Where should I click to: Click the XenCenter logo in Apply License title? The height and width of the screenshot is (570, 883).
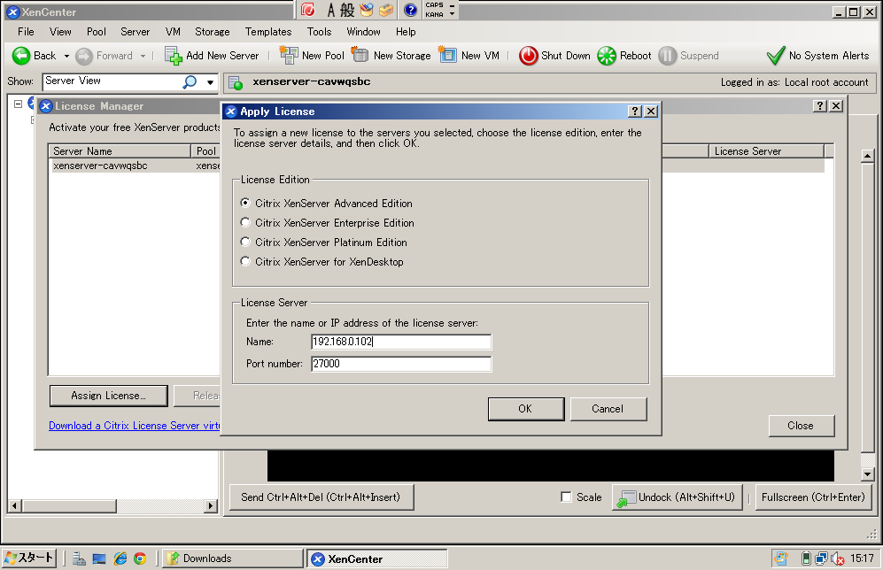tap(231, 112)
